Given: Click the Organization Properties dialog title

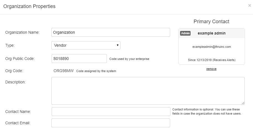Looking at the screenshot, I should 29,6.
